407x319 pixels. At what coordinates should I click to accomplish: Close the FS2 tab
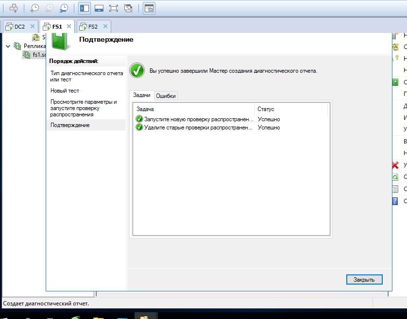(105, 26)
